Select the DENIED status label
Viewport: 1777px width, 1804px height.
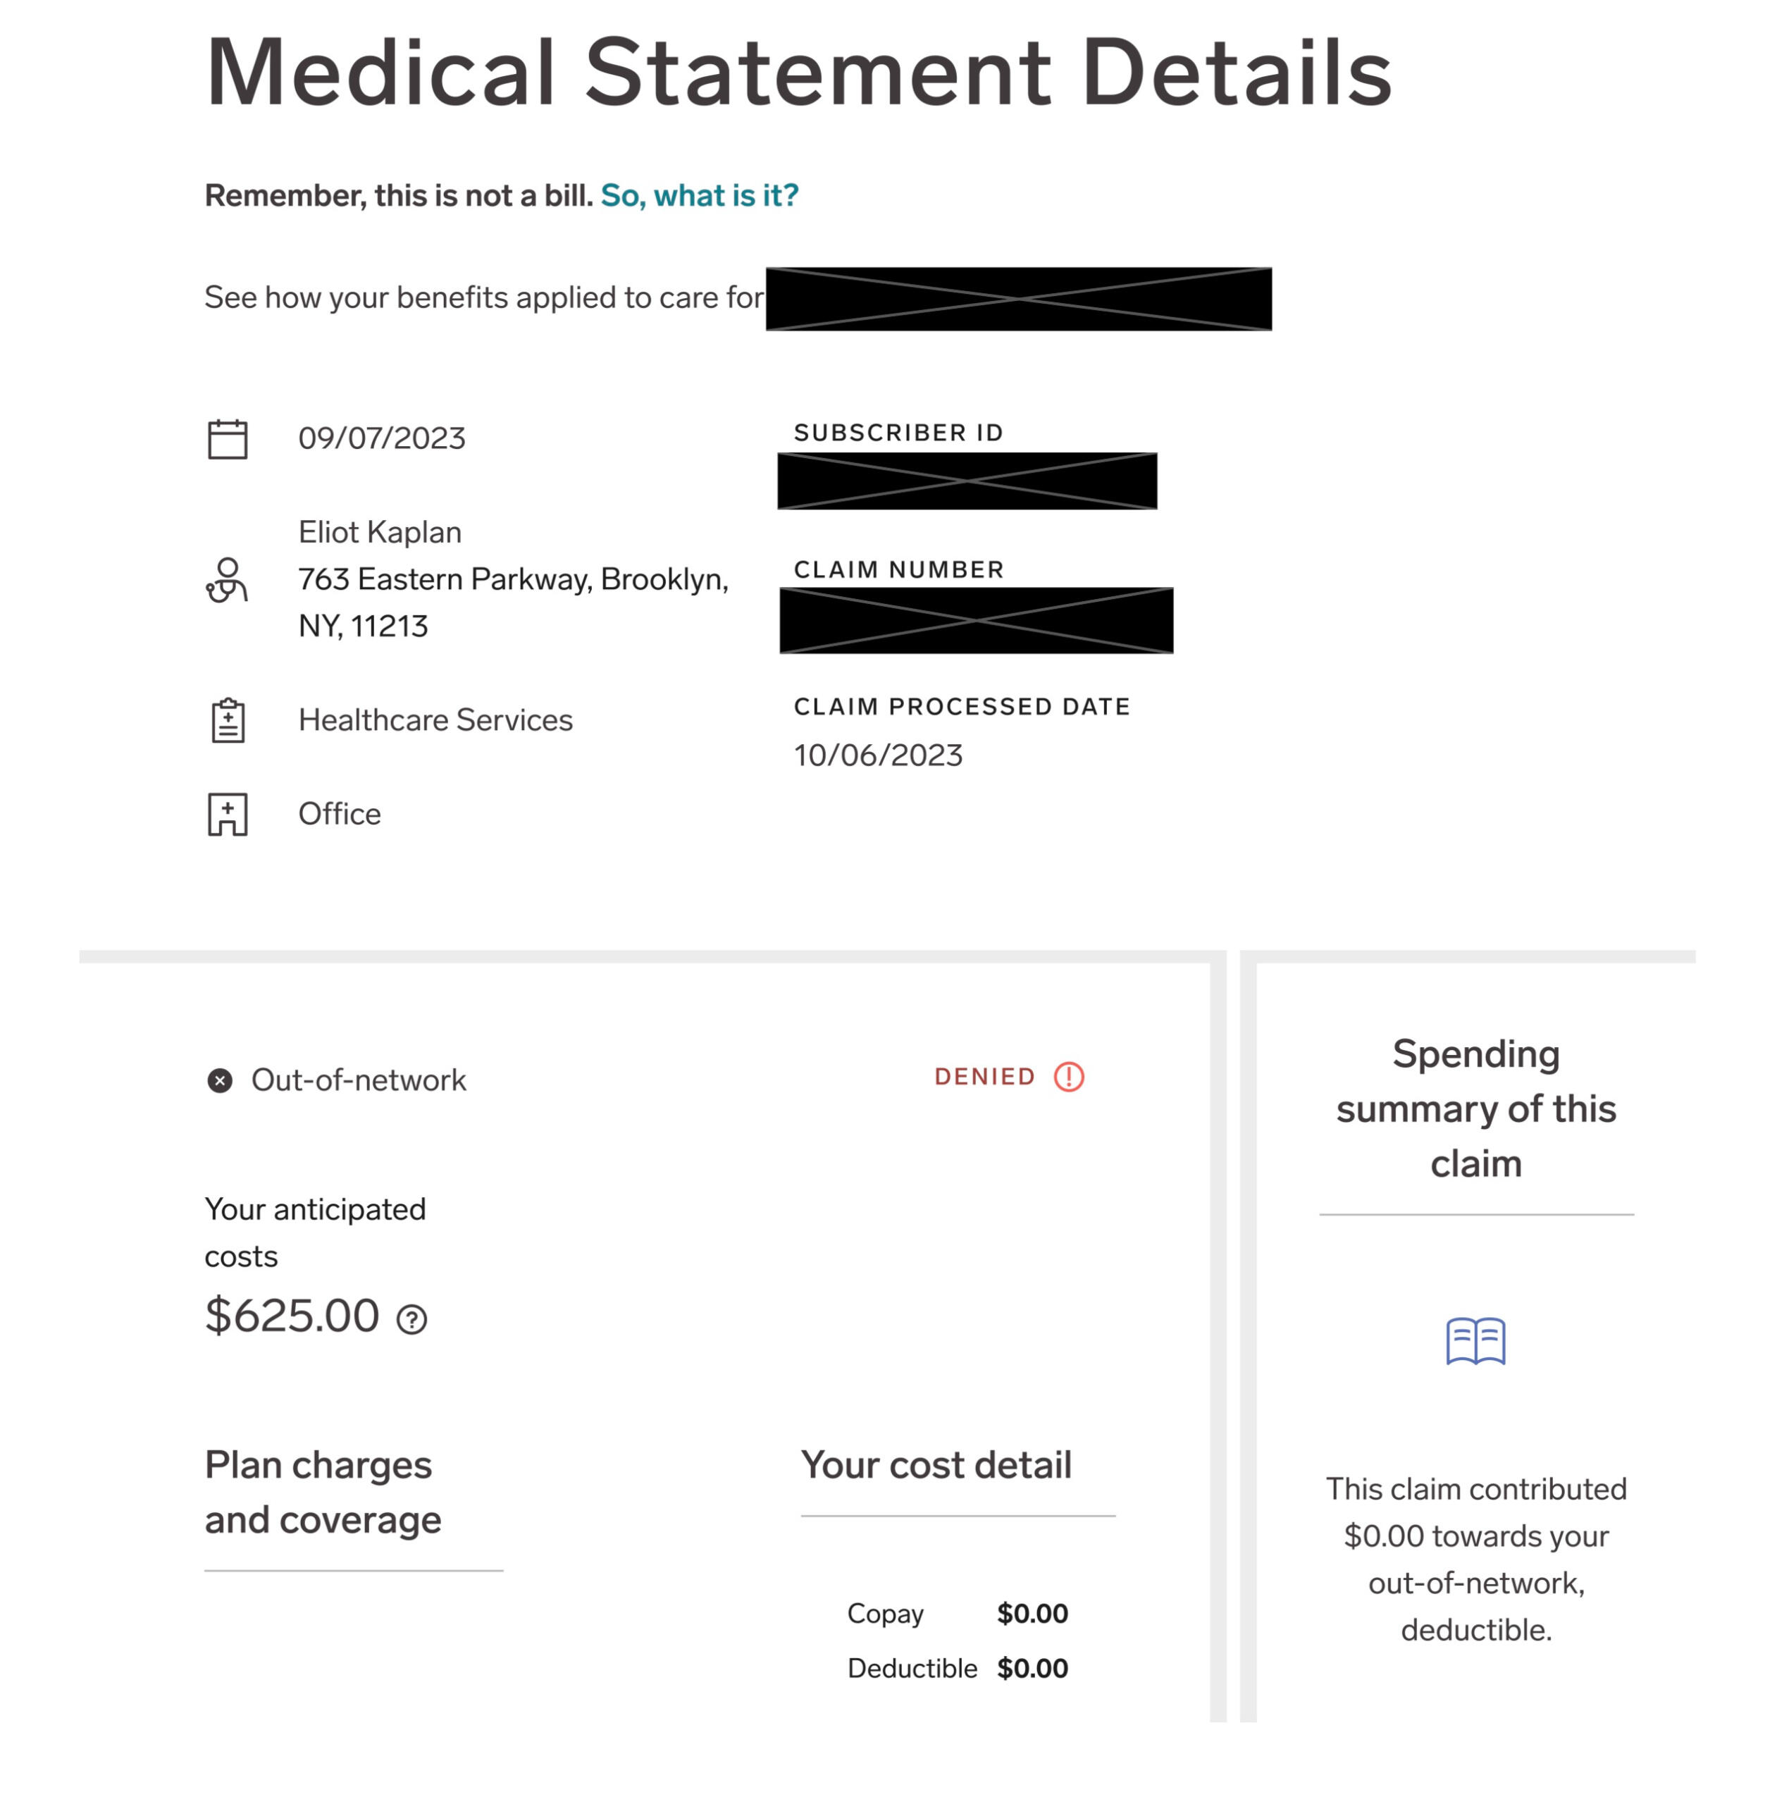pyautogui.click(x=984, y=1076)
